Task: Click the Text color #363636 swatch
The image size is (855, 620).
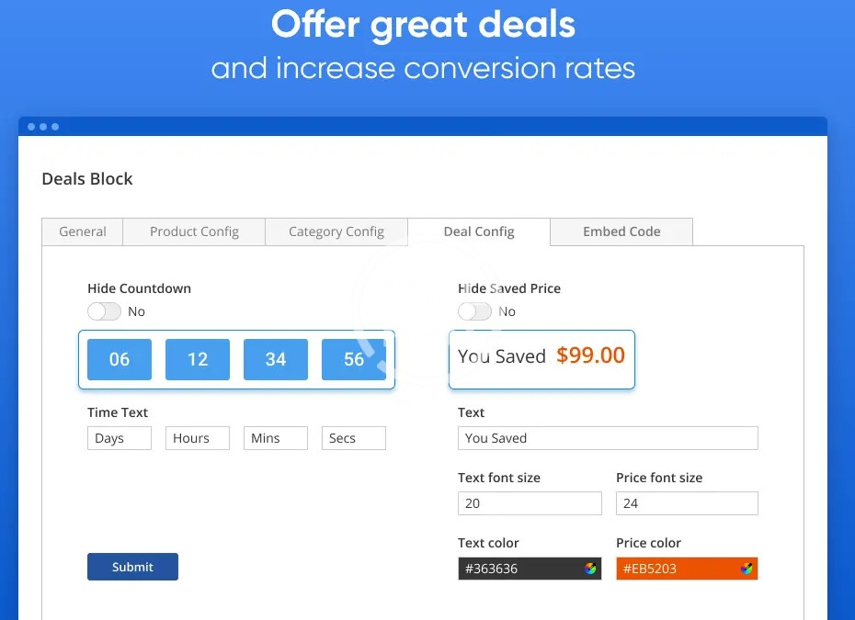Action: click(519, 569)
